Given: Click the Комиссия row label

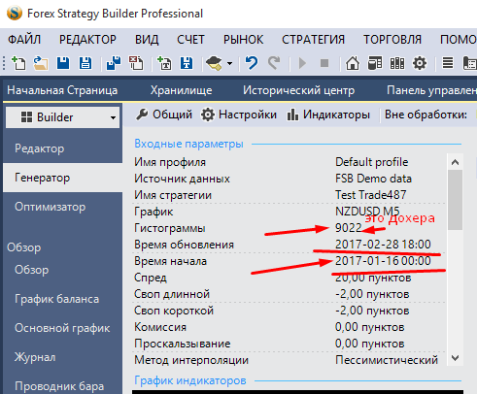Looking at the screenshot, I should coord(160,327).
